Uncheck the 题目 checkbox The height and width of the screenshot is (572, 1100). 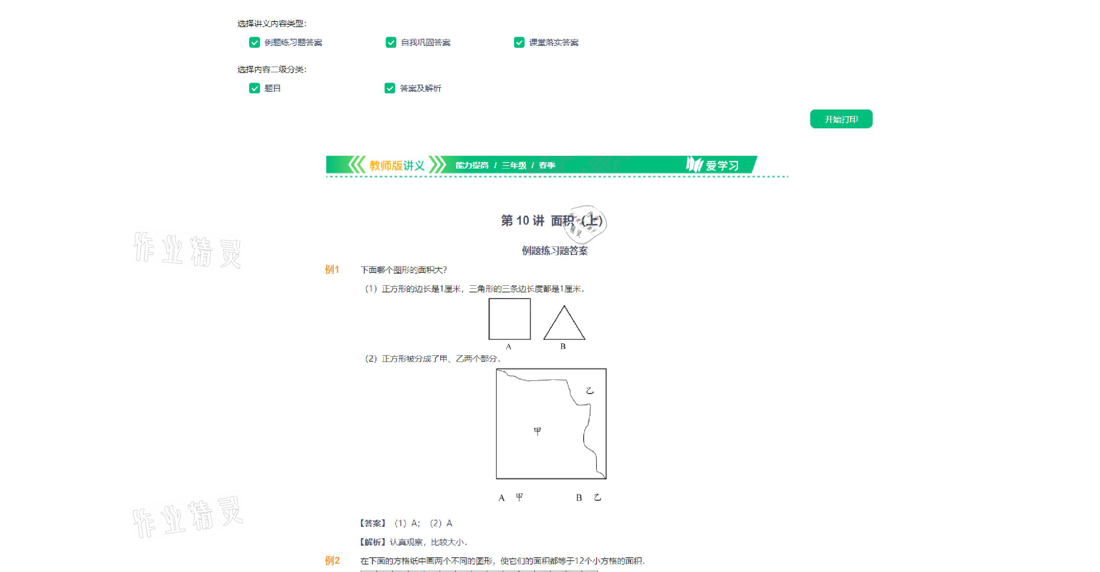pos(254,88)
